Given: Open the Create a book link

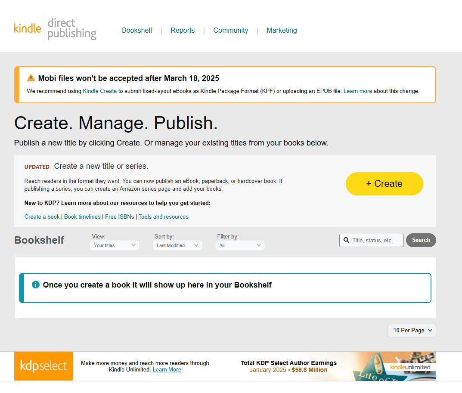Looking at the screenshot, I should pyautogui.click(x=42, y=217).
